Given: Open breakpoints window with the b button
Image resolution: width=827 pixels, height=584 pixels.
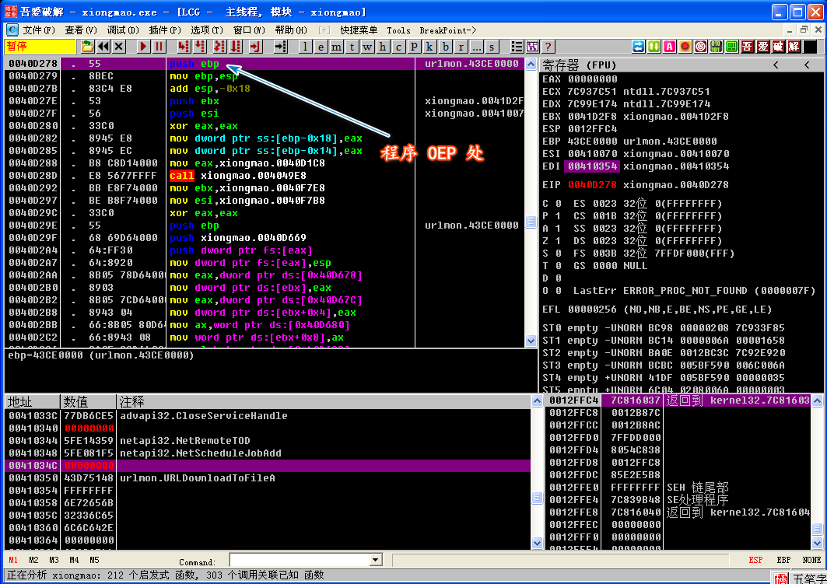Looking at the screenshot, I should click(446, 47).
